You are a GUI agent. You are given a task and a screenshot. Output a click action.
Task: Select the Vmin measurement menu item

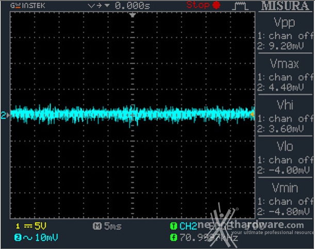(x=285, y=198)
